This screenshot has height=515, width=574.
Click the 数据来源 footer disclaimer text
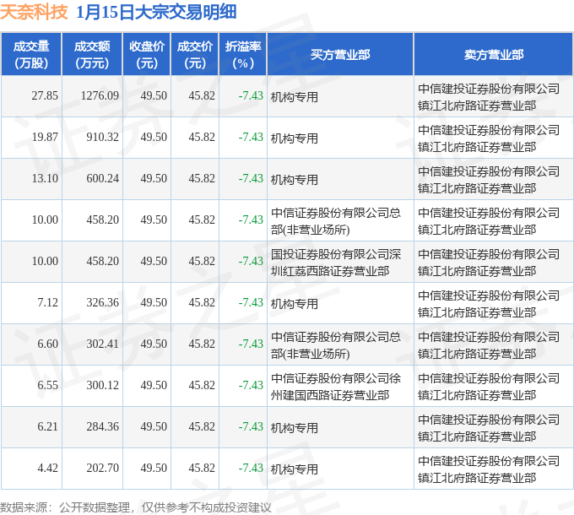(x=135, y=507)
